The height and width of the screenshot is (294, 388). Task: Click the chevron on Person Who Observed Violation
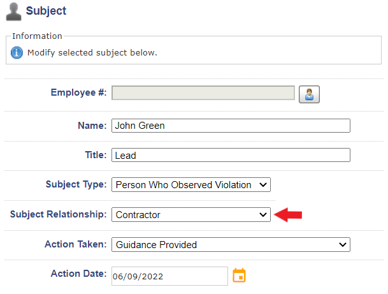click(263, 185)
